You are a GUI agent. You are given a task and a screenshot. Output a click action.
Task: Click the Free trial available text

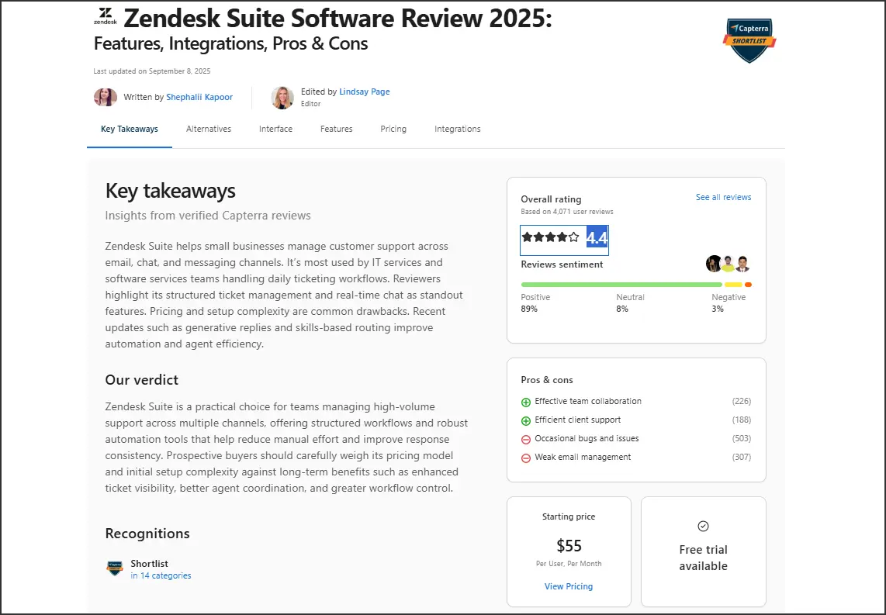tap(703, 558)
